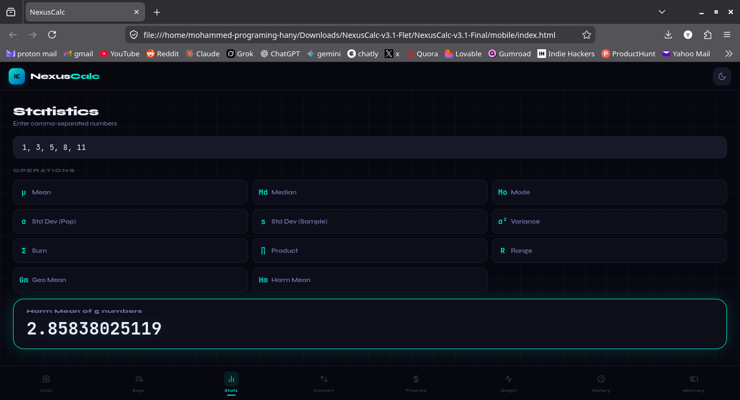The image size is (740, 400).
Task: Open the History tab
Action: 601,383
